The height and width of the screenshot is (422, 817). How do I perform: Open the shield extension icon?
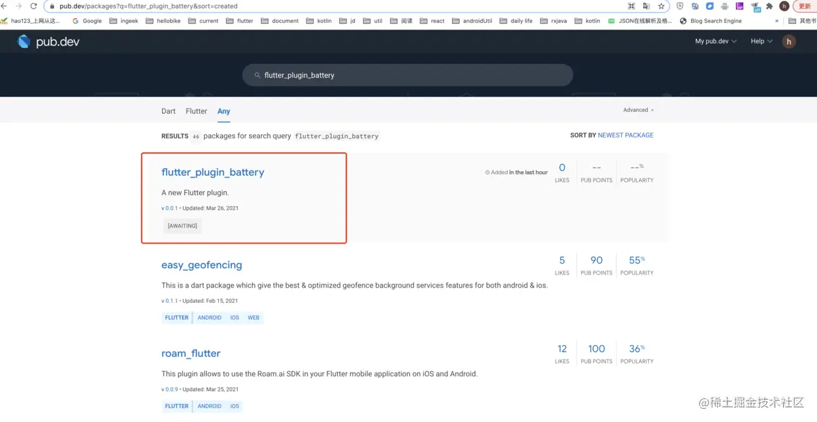click(680, 6)
